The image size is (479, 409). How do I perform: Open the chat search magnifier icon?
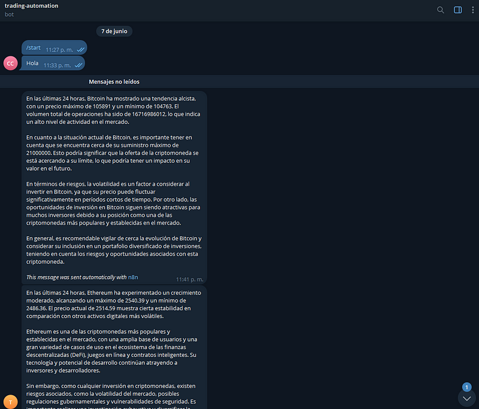(x=440, y=10)
